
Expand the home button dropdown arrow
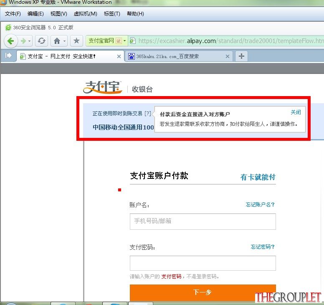point(65,41)
